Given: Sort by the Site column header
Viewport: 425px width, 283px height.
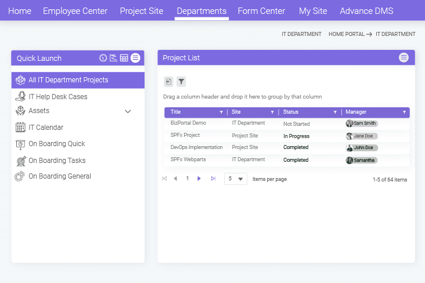Looking at the screenshot, I should 236,112.
